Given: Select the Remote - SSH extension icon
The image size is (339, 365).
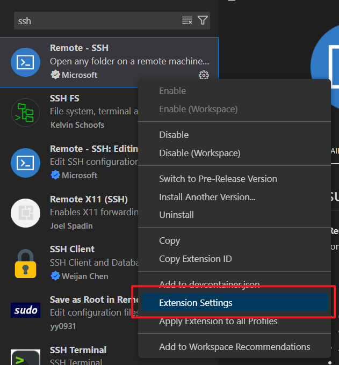Looking at the screenshot, I should click(25, 62).
